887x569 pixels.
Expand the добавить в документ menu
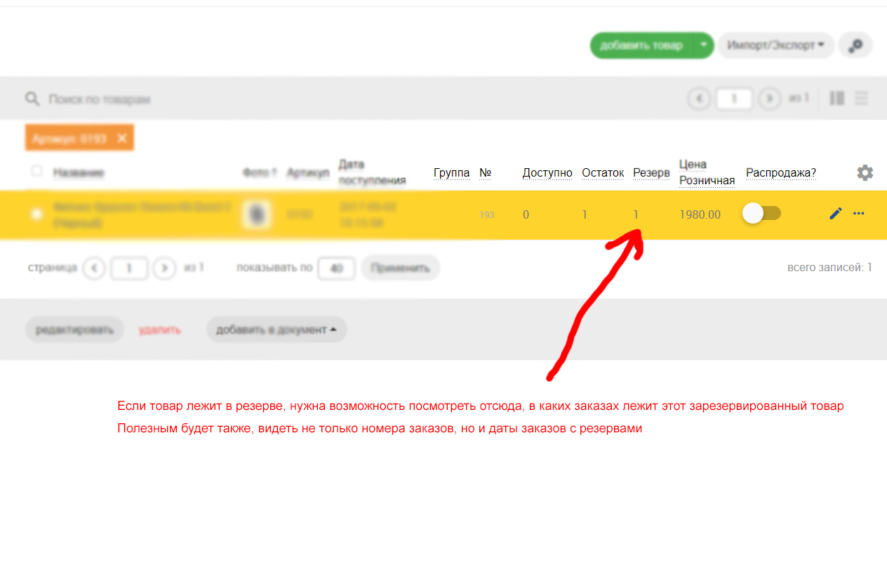(276, 329)
